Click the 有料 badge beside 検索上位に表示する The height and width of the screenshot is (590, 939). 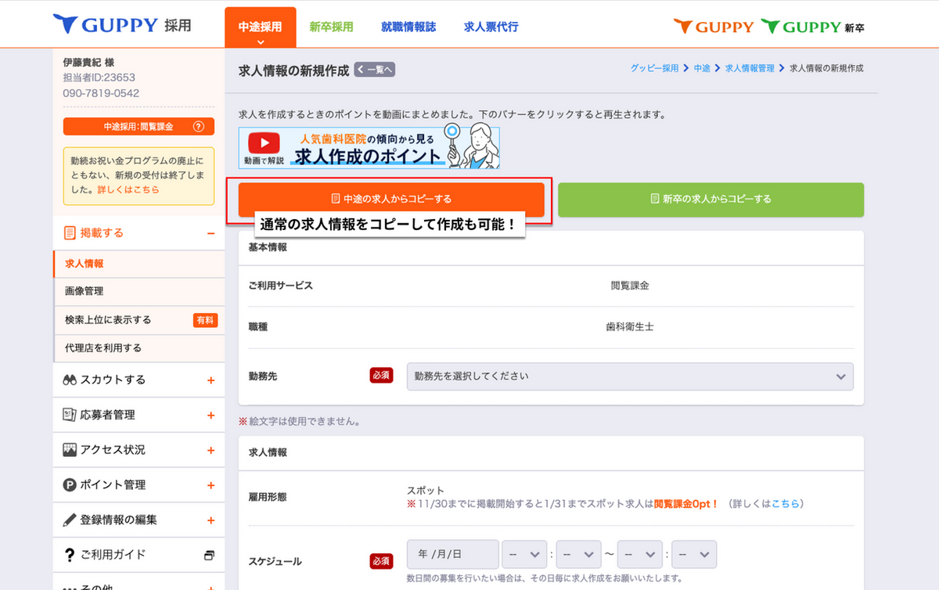(205, 320)
